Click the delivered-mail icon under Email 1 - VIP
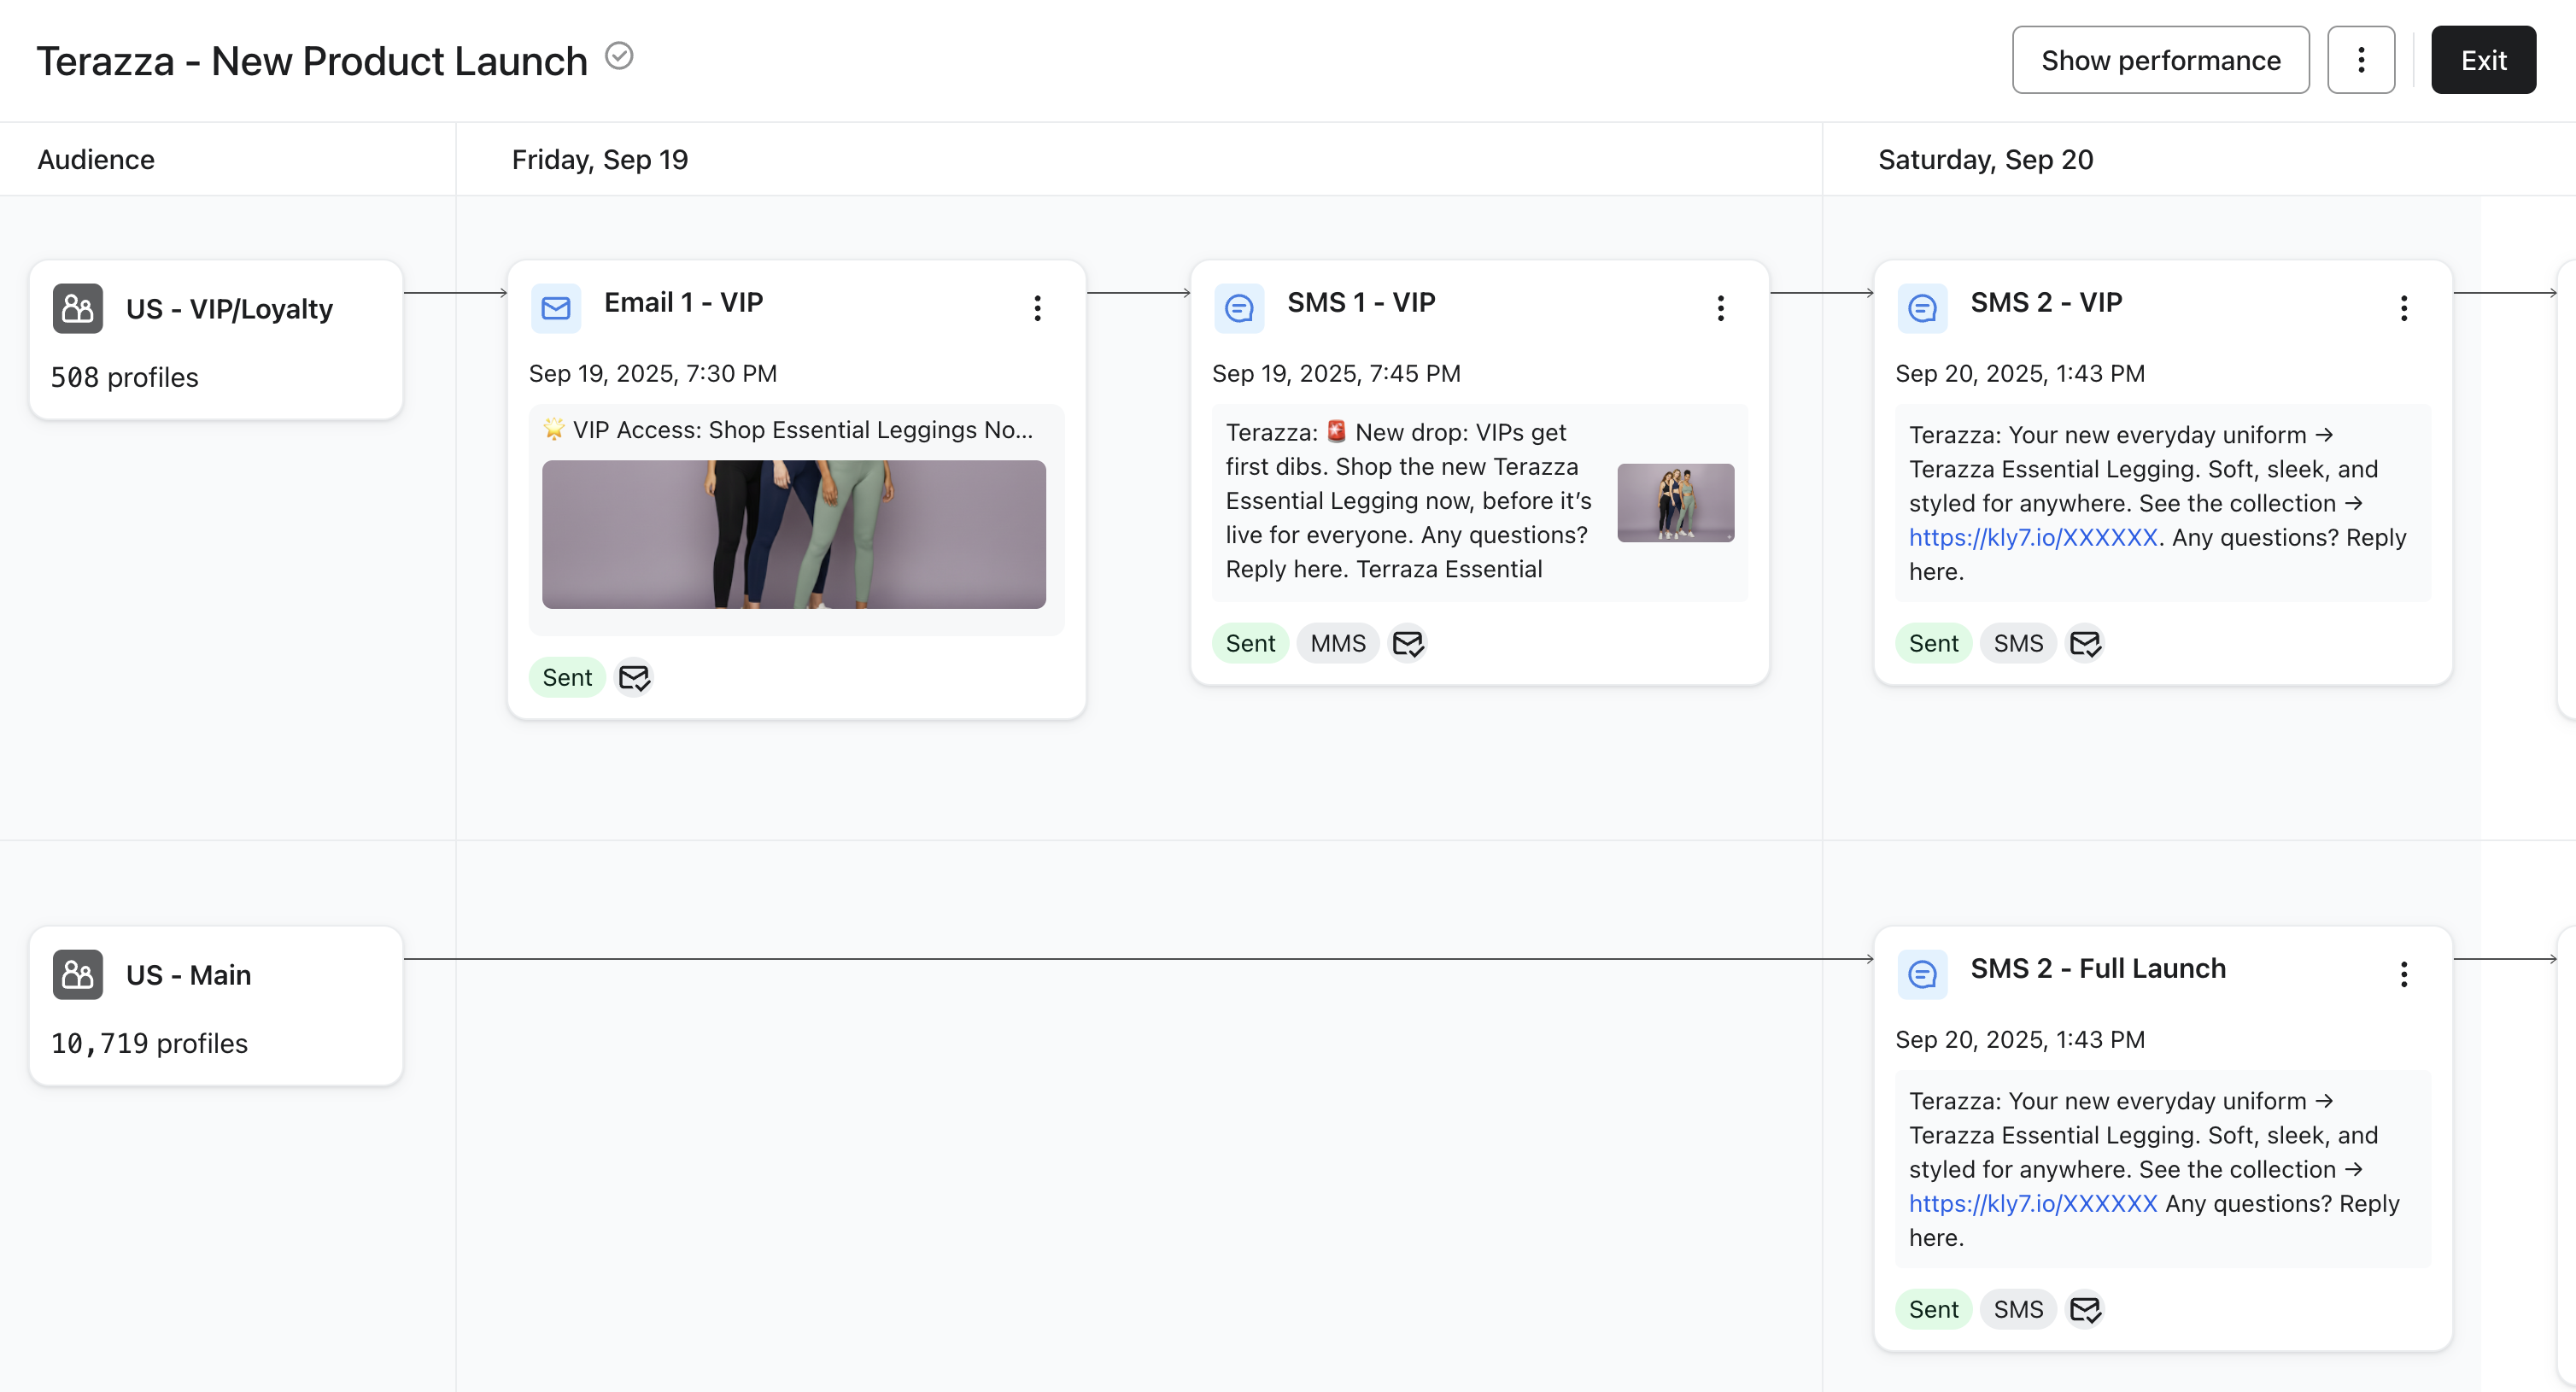 coord(634,678)
